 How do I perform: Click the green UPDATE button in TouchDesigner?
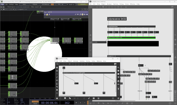click(83, 4)
